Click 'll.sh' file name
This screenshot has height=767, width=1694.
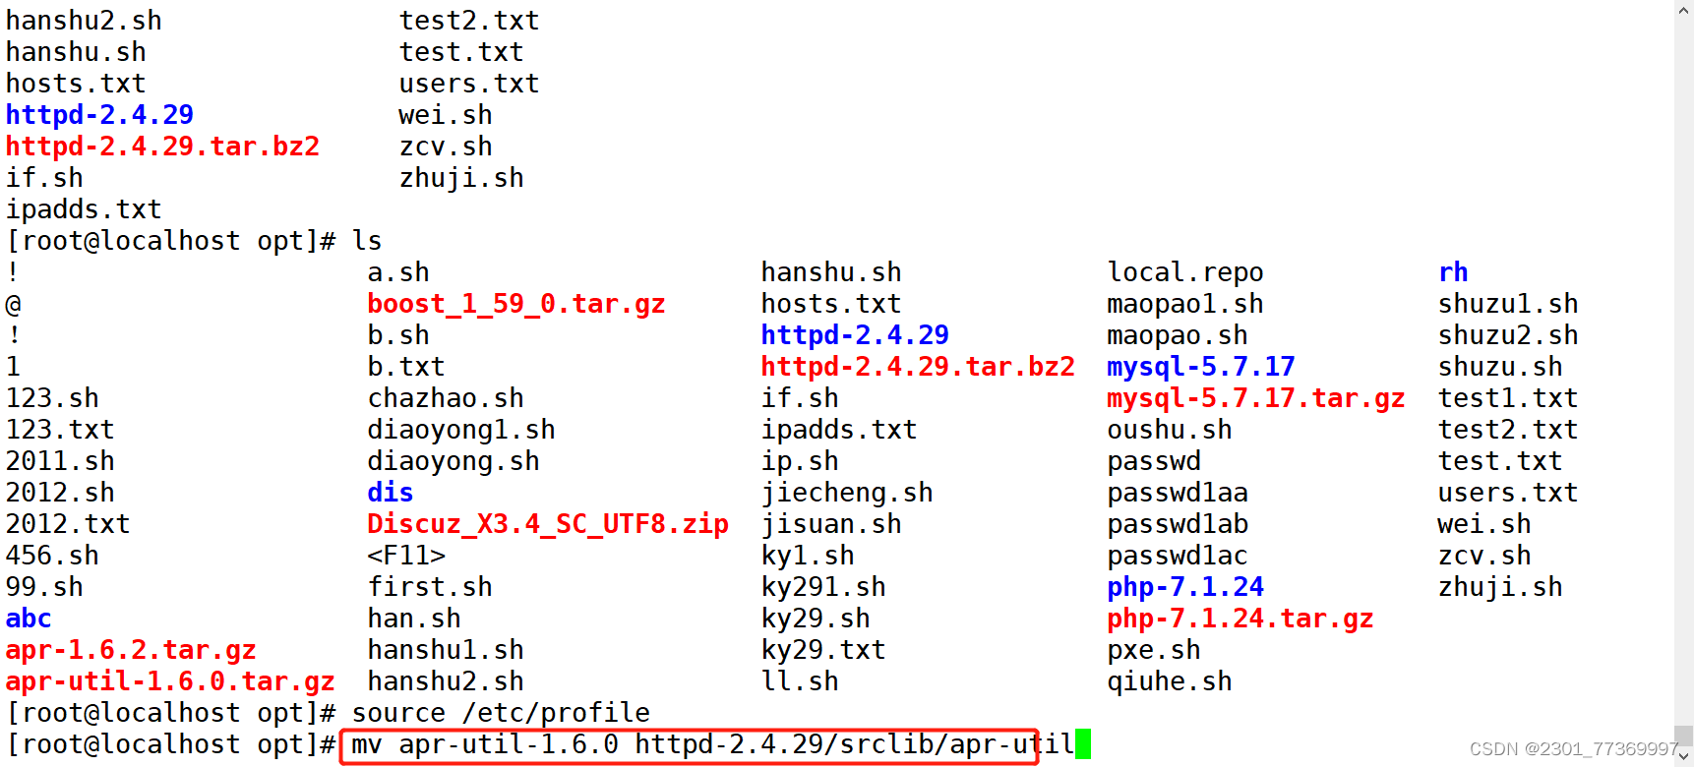[800, 681]
